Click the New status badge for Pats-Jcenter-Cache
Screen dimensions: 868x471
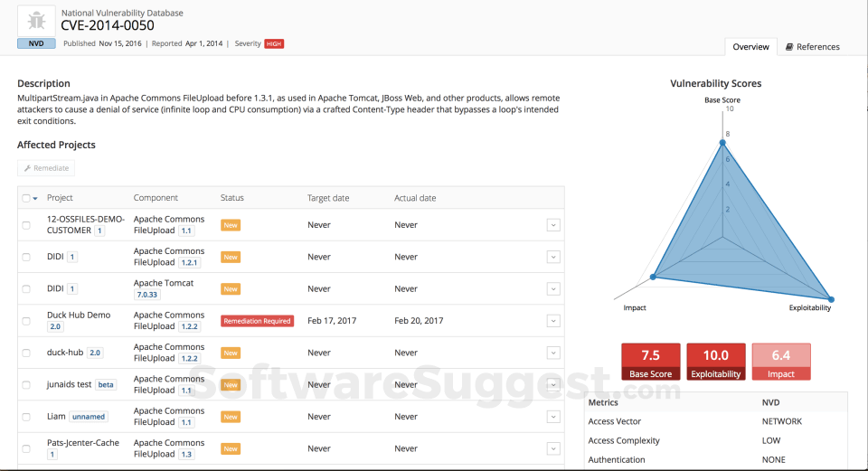[x=231, y=448]
